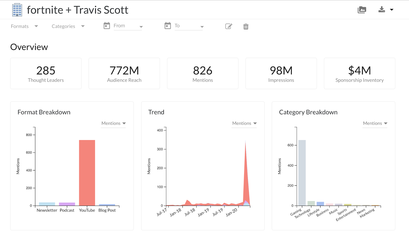Click the Jan-20 label on Trend axis
This screenshot has height=236, width=409.
tap(232, 212)
